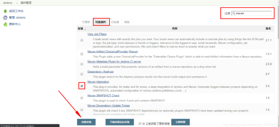Check the Maven Metadata Plugin checkbox
The image size is (279, 127).
82,64
